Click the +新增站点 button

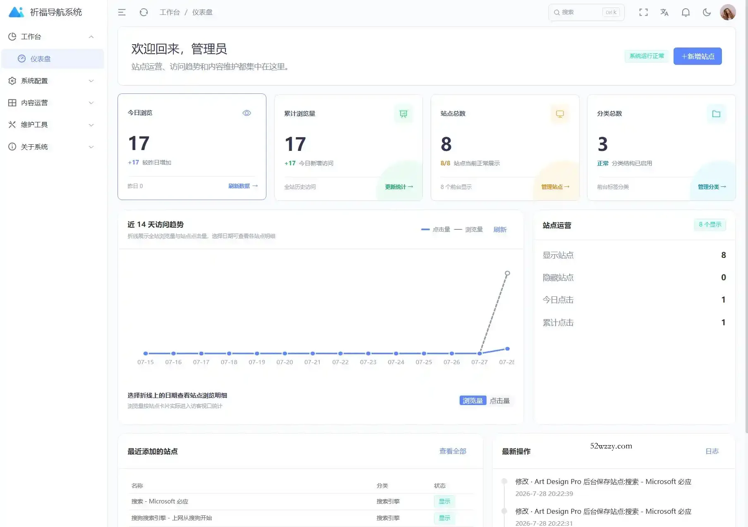[698, 56]
